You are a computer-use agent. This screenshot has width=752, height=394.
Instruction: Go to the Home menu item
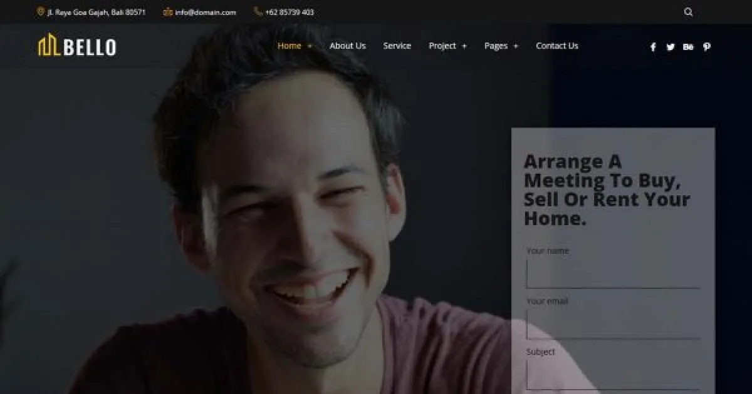tap(290, 46)
